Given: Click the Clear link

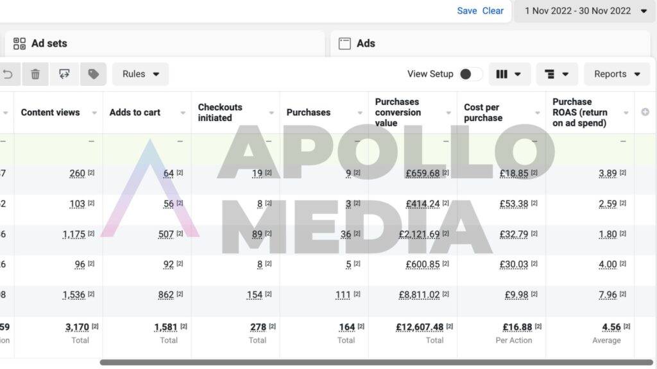Looking at the screenshot, I should [x=493, y=11].
